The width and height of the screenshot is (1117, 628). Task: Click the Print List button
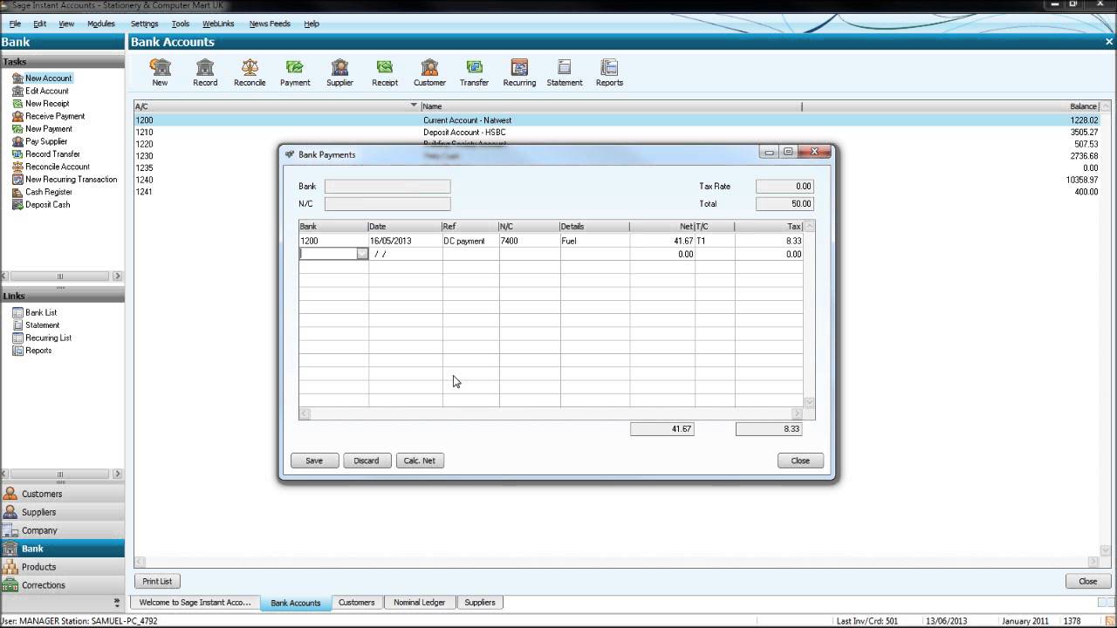point(157,581)
